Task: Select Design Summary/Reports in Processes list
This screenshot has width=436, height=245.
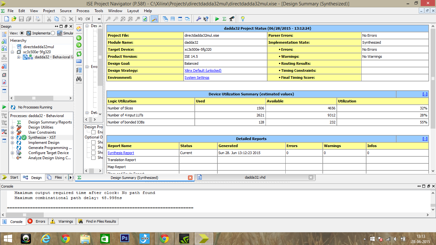Action: click(x=50, y=122)
